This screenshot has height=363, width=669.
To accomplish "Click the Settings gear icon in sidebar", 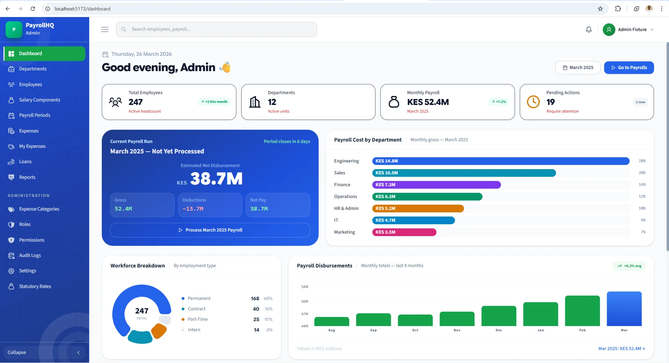I will pyautogui.click(x=11, y=271).
